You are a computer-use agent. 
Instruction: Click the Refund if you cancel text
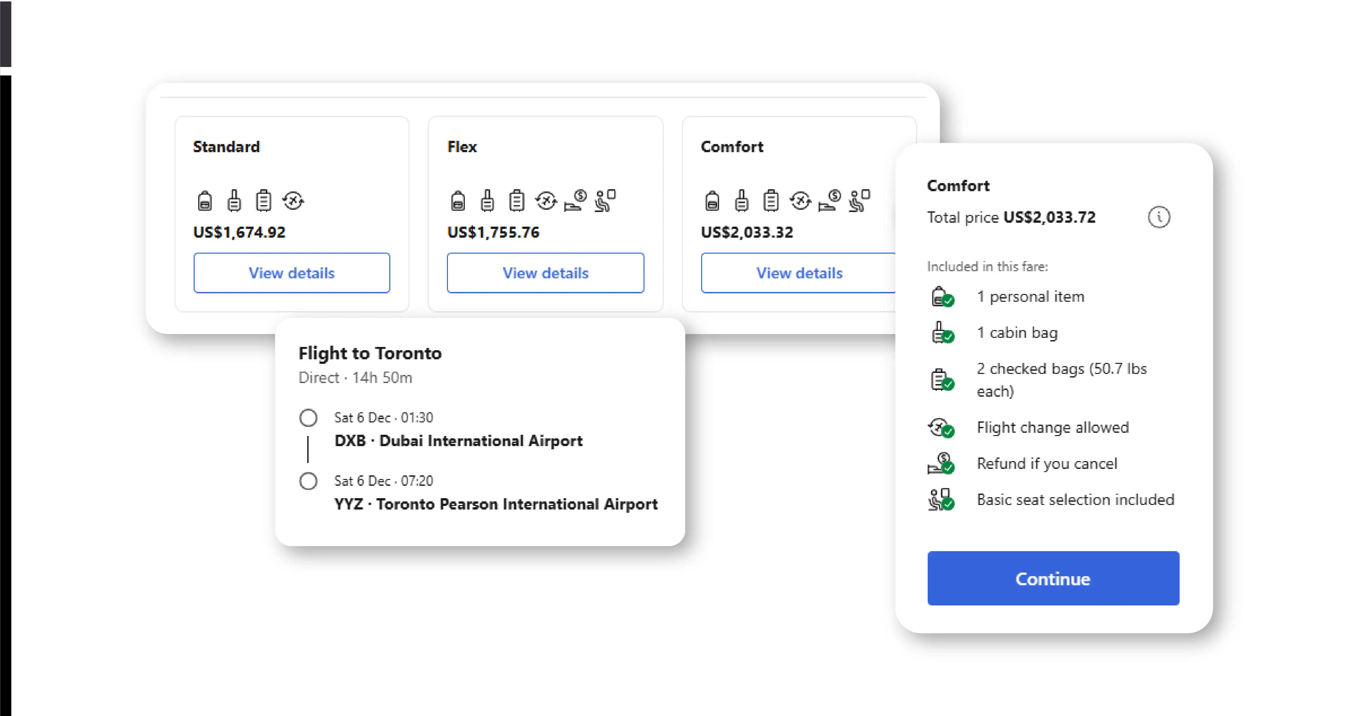(x=1047, y=464)
